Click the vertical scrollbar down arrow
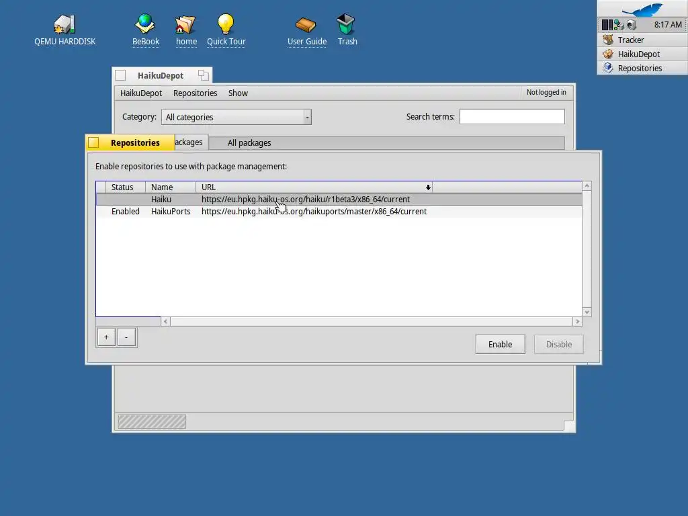688x516 pixels. tap(587, 312)
